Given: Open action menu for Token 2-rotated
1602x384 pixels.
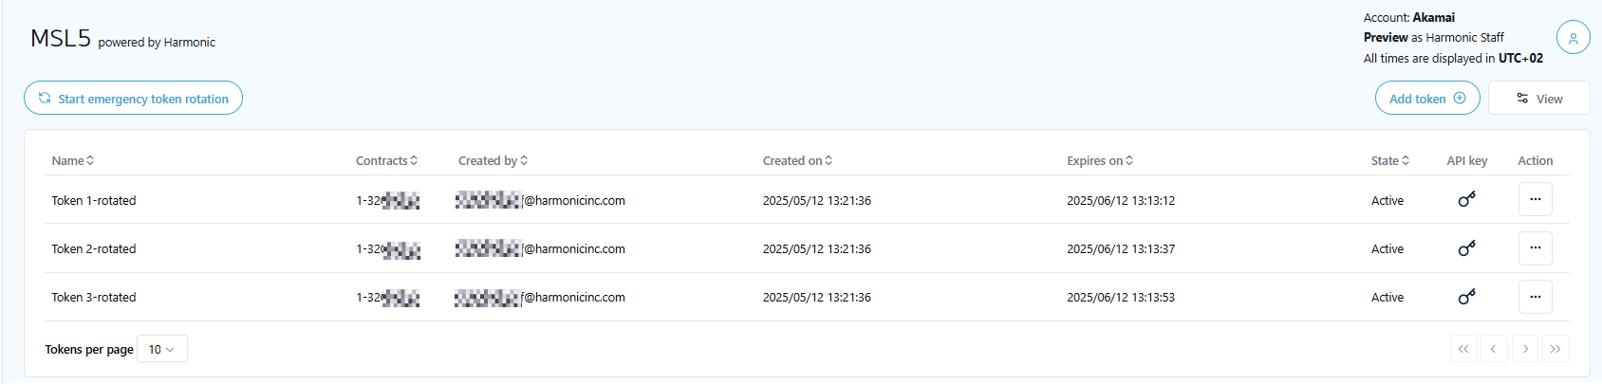Looking at the screenshot, I should click(x=1535, y=248).
